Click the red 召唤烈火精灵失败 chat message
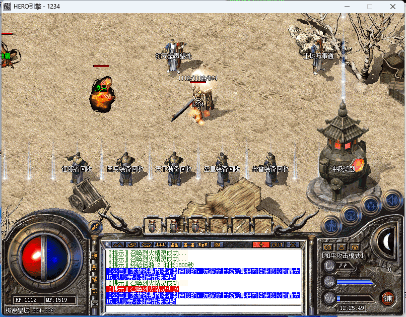 [x=143, y=289]
